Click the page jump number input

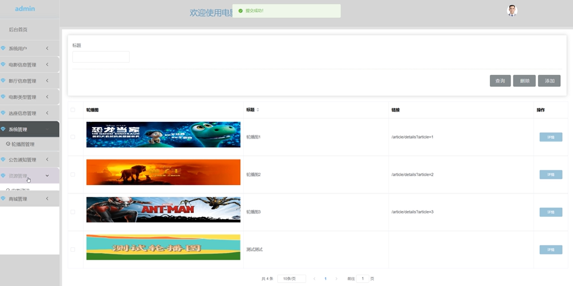click(362, 279)
